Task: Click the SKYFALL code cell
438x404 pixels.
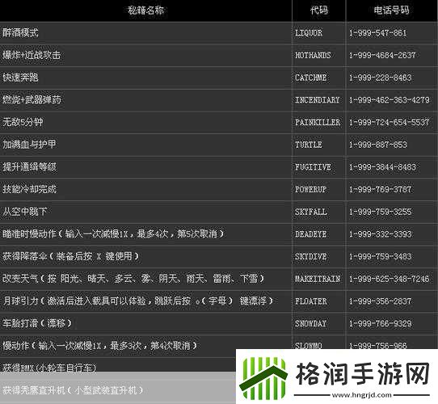Action: 318,212
